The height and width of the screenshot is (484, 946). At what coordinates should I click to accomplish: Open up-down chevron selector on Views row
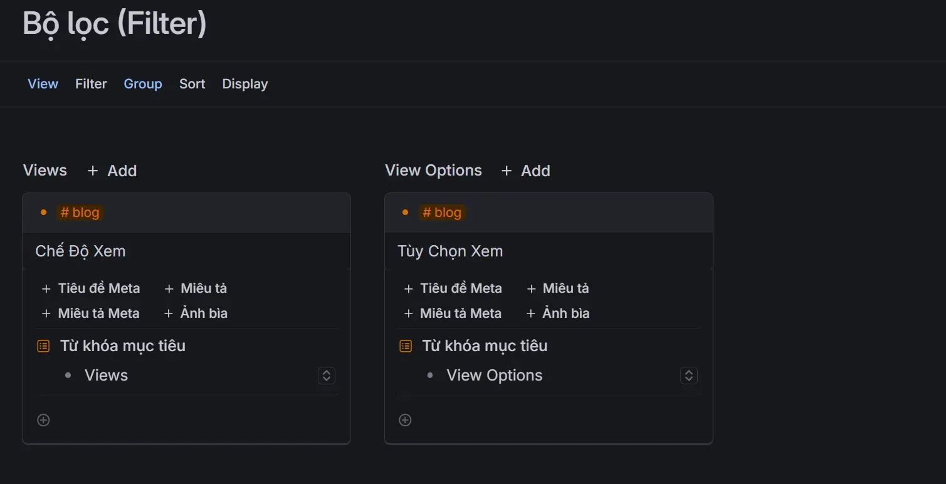point(327,376)
